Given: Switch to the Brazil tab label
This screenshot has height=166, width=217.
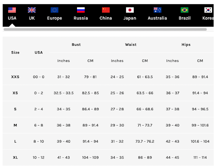Looking at the screenshot, I should [x=185, y=18].
